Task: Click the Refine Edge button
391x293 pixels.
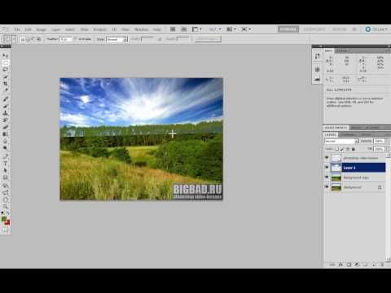Action: (208, 39)
